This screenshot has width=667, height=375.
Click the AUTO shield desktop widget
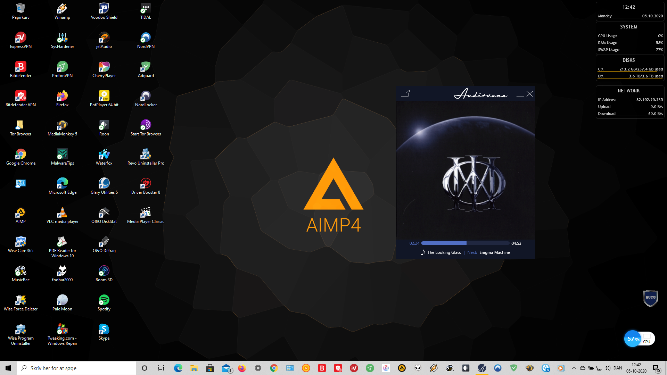point(650,298)
